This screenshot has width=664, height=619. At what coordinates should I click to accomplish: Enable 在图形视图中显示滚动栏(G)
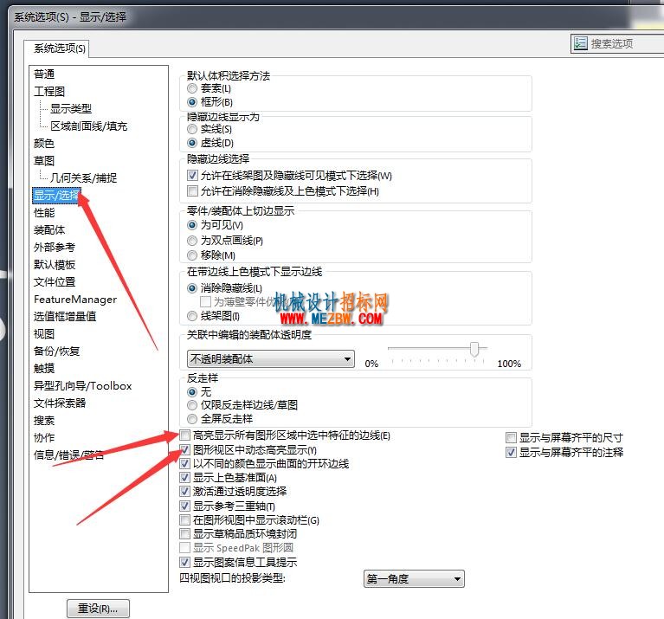[x=185, y=520]
